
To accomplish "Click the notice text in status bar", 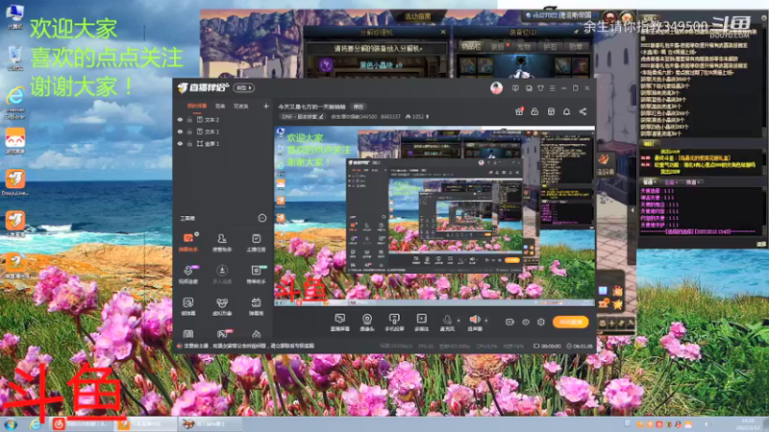I will pyautogui.click(x=249, y=346).
